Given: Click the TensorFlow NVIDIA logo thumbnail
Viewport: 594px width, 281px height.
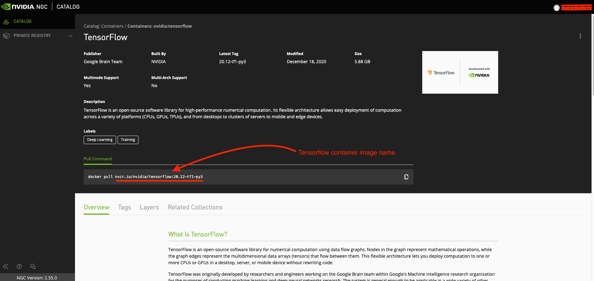Looking at the screenshot, I should coord(460,72).
